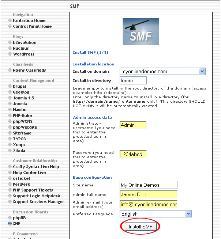Select the admin Password field

click(x=133, y=154)
